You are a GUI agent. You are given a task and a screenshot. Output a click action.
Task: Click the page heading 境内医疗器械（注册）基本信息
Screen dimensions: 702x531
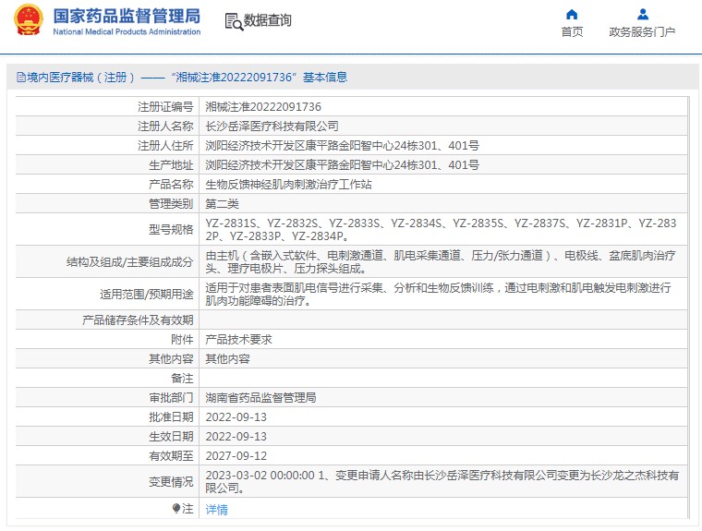pyautogui.click(x=188, y=78)
